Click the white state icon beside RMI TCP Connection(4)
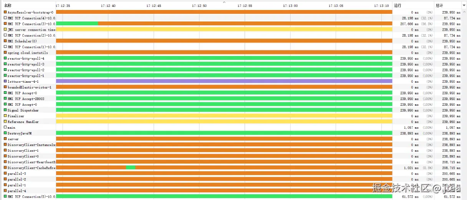467x200 pixels. click(x=5, y=18)
